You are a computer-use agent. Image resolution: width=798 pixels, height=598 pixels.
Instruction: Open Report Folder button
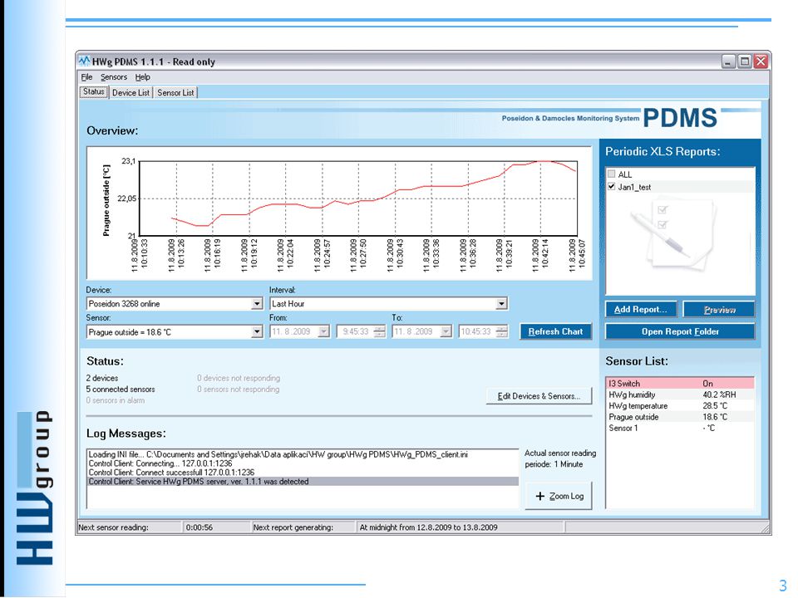pos(680,331)
